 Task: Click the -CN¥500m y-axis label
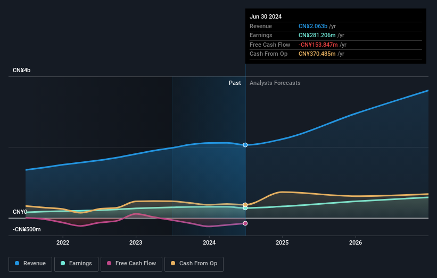[27, 229]
